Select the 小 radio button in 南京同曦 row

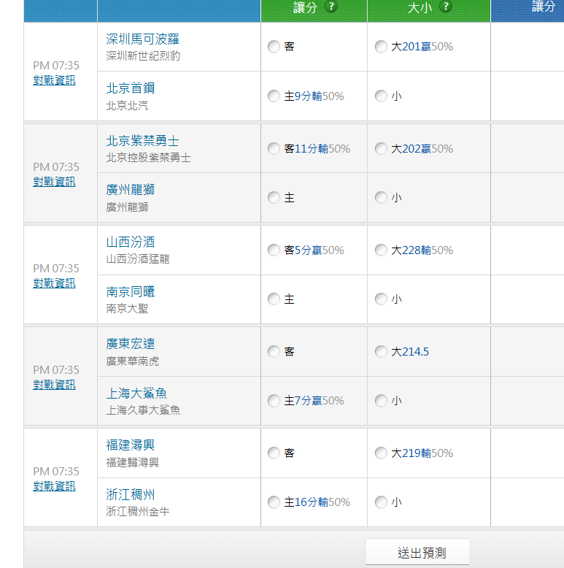click(x=381, y=299)
